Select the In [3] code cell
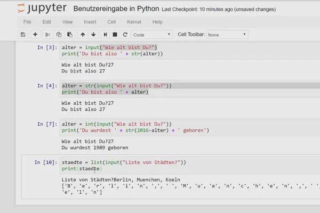This screenshot has height=213, width=320. (x=189, y=51)
